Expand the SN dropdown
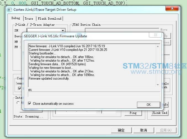This screenshot has width=187, height=139. point(63,31)
